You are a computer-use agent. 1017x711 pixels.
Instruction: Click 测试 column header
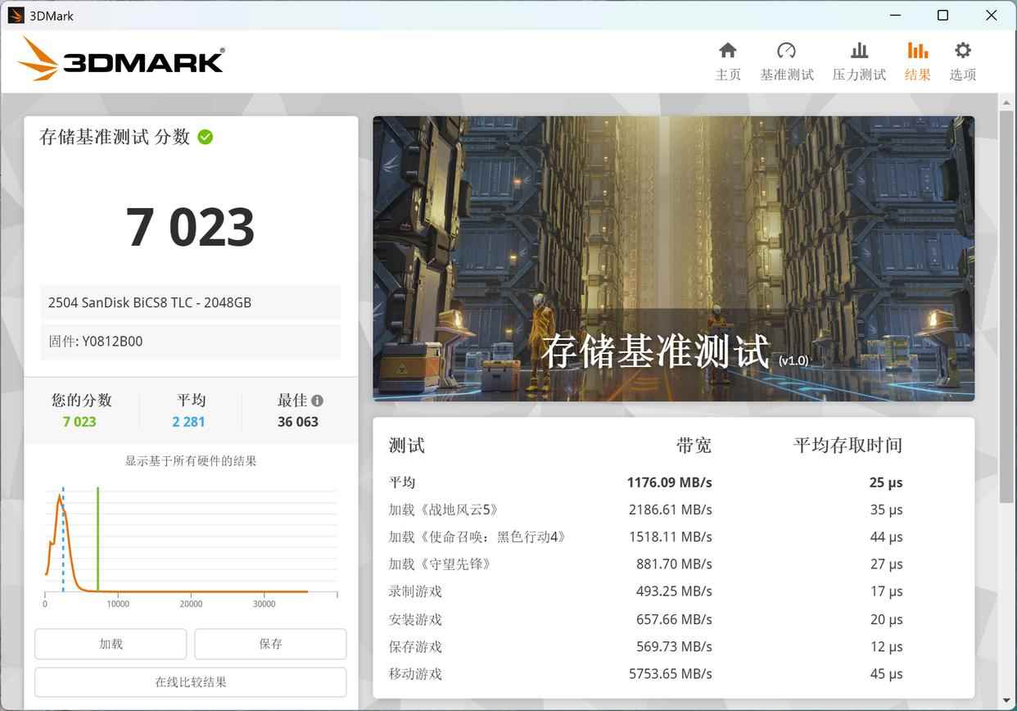406,446
